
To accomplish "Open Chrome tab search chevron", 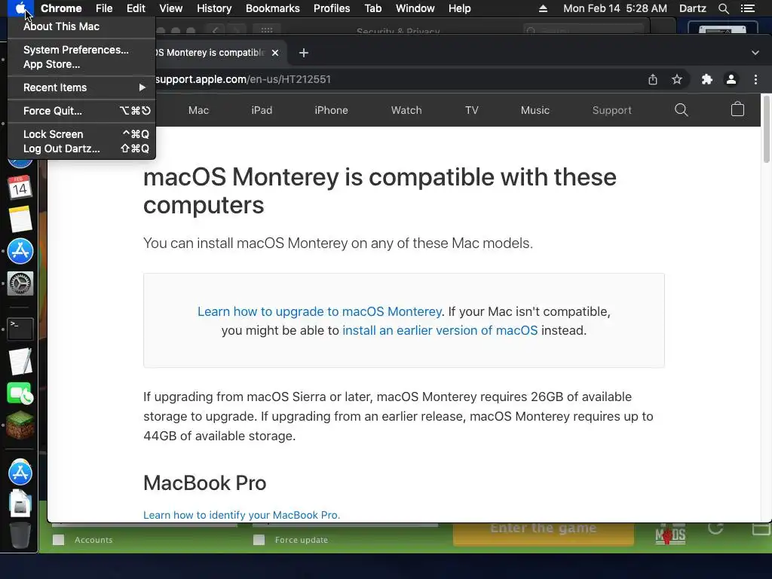I will [755, 53].
